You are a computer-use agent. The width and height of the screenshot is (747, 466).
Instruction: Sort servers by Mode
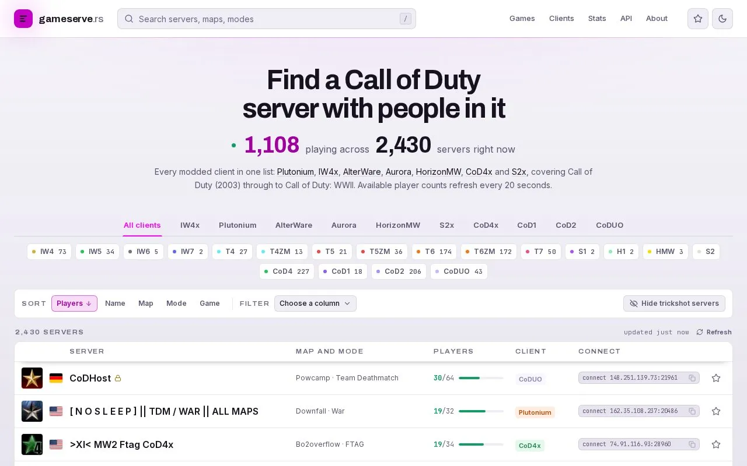point(176,303)
